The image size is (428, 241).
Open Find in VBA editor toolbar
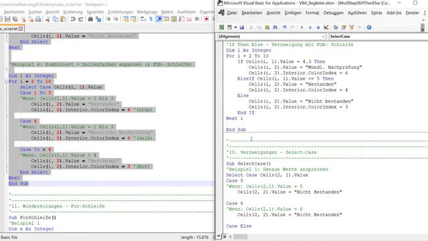[x=275, y=27]
